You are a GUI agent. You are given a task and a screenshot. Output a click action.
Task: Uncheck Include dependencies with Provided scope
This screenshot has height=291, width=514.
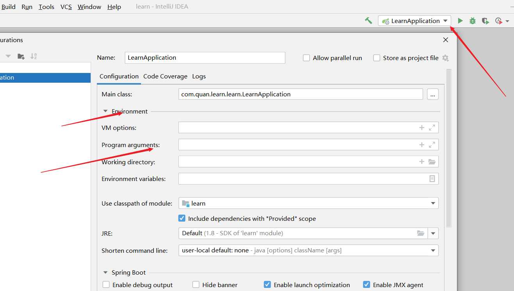pyautogui.click(x=182, y=218)
